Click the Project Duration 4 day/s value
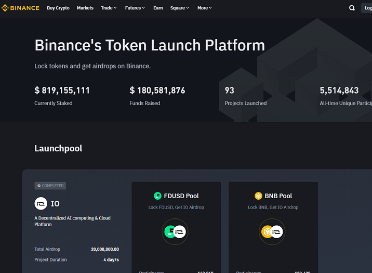The height and width of the screenshot is (273, 372). (x=111, y=259)
